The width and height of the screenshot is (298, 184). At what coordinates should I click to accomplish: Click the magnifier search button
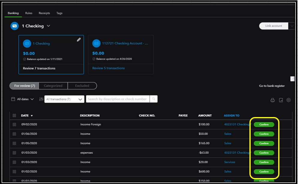click(153, 99)
